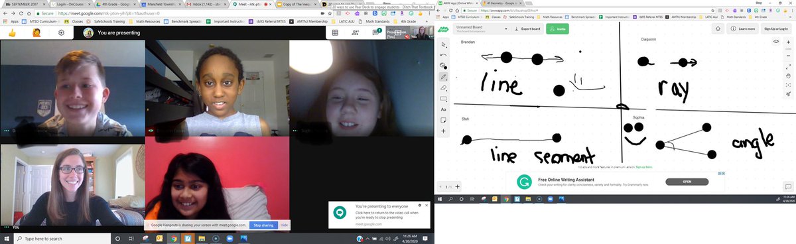The width and height of the screenshot is (796, 244).
Task: Select the eraser tool on whiteboard
Action: [x=444, y=88]
